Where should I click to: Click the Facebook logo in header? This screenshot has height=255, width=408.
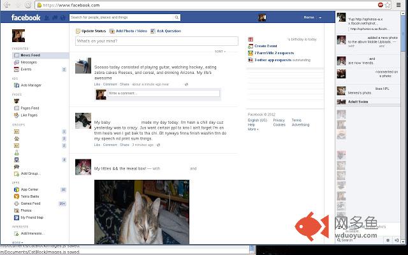[x=25, y=17]
